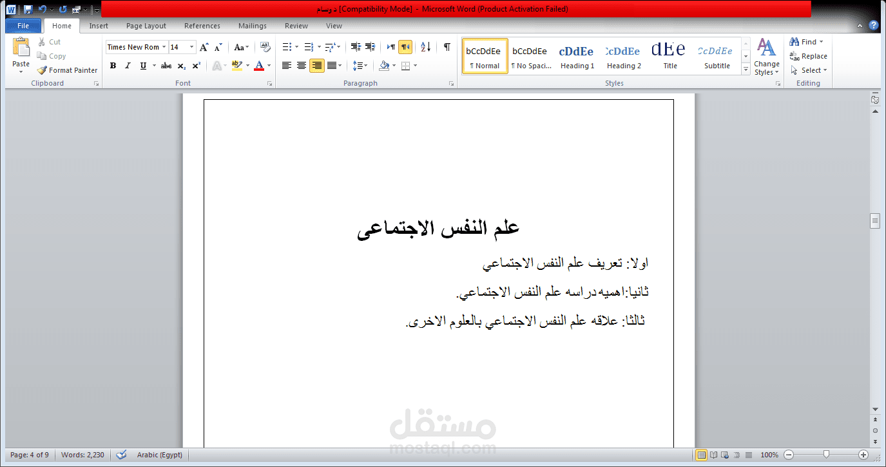Switch to the Mailings tab

click(x=253, y=26)
